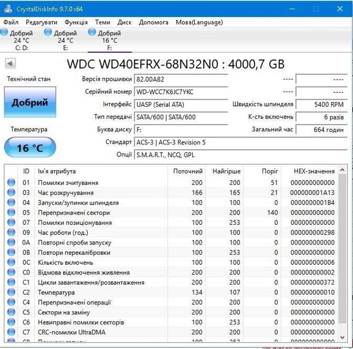Select the E: disk tab
This screenshot has height=349, width=353.
(x=66, y=40)
